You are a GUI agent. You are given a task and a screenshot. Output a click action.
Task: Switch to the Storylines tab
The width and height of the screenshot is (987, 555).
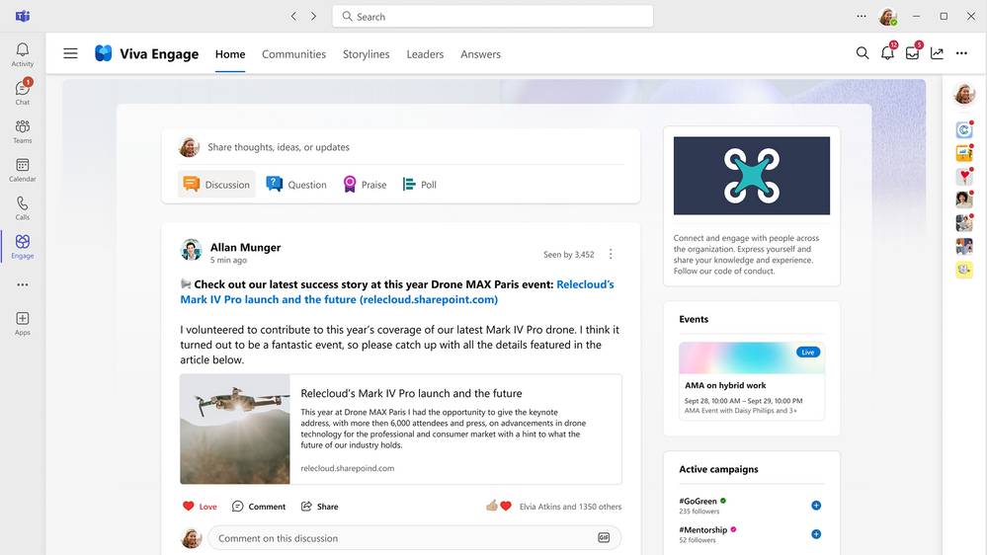(x=366, y=54)
